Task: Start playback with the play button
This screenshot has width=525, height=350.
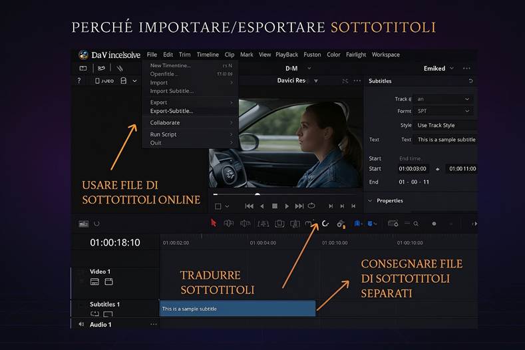Action: tap(287, 206)
